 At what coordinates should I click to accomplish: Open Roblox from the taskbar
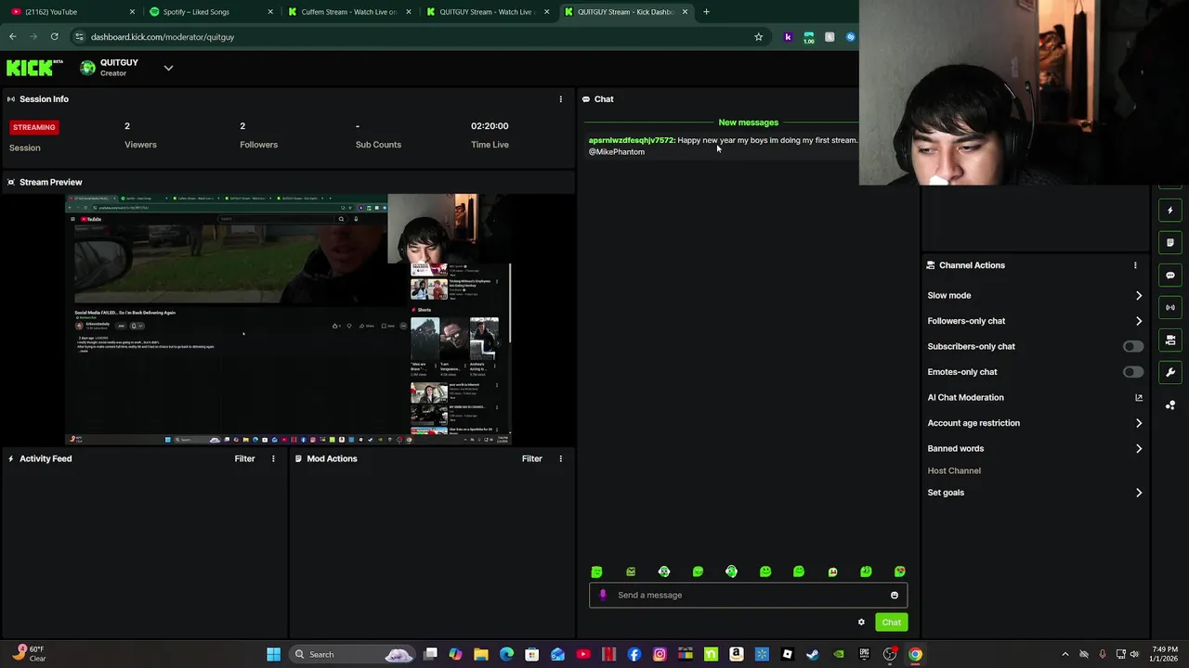(x=787, y=654)
